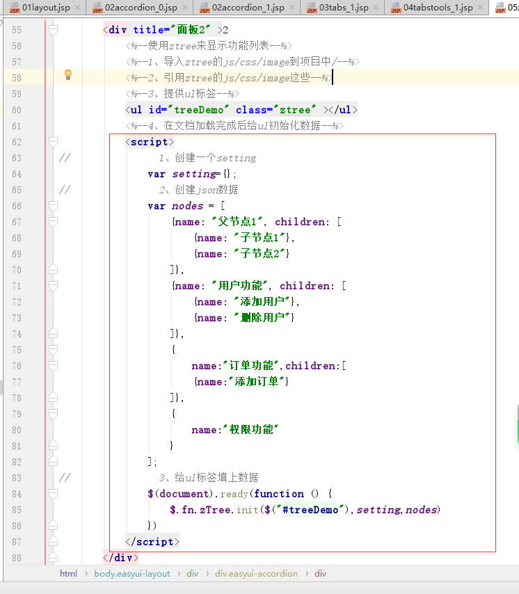This screenshot has height=594, width=519.
Task: Click the ztree class attribute value
Action: pos(295,110)
